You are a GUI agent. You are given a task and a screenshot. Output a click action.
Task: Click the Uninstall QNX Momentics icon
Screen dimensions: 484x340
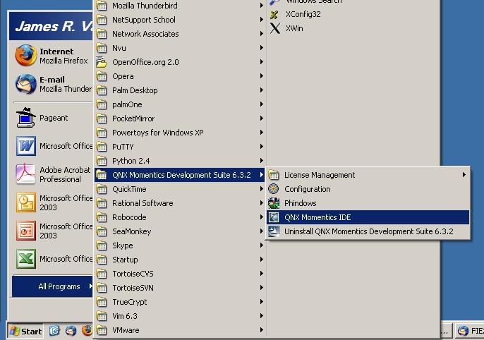point(274,231)
